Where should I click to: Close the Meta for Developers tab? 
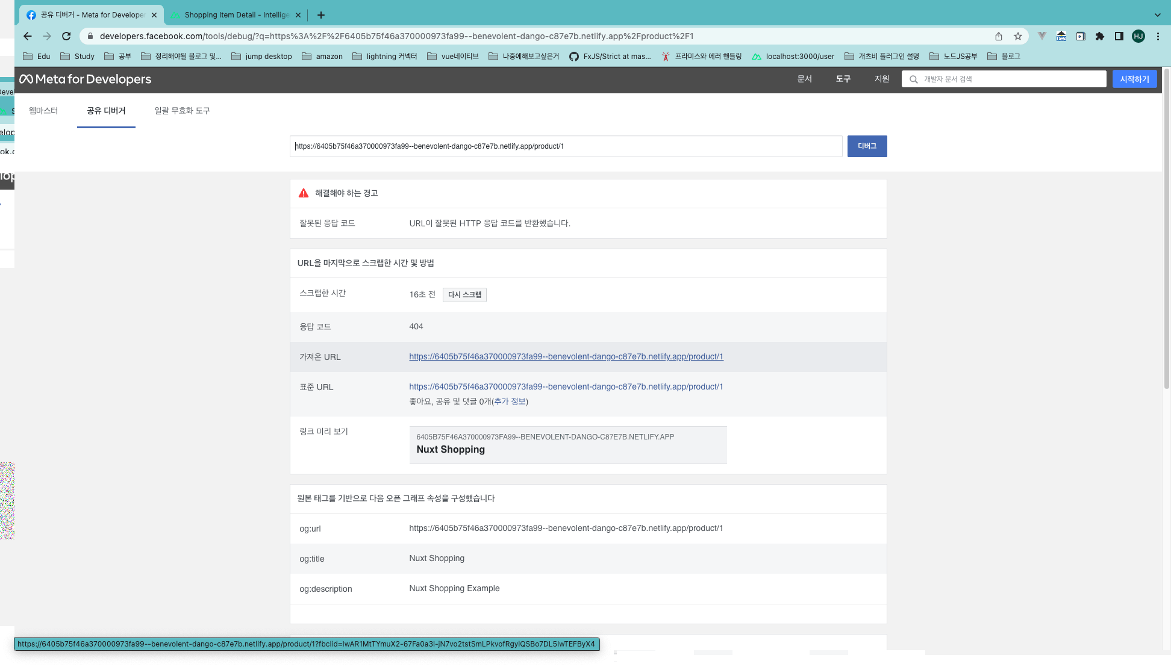pos(154,15)
